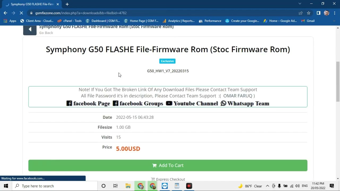
Task: Open File Explorer from the taskbar
Action: [x=128, y=186]
